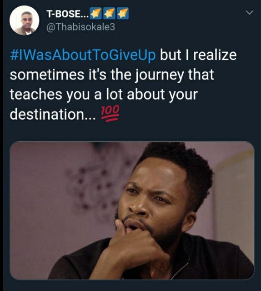Click the word "destination..." in the tweet

[x=53, y=114]
